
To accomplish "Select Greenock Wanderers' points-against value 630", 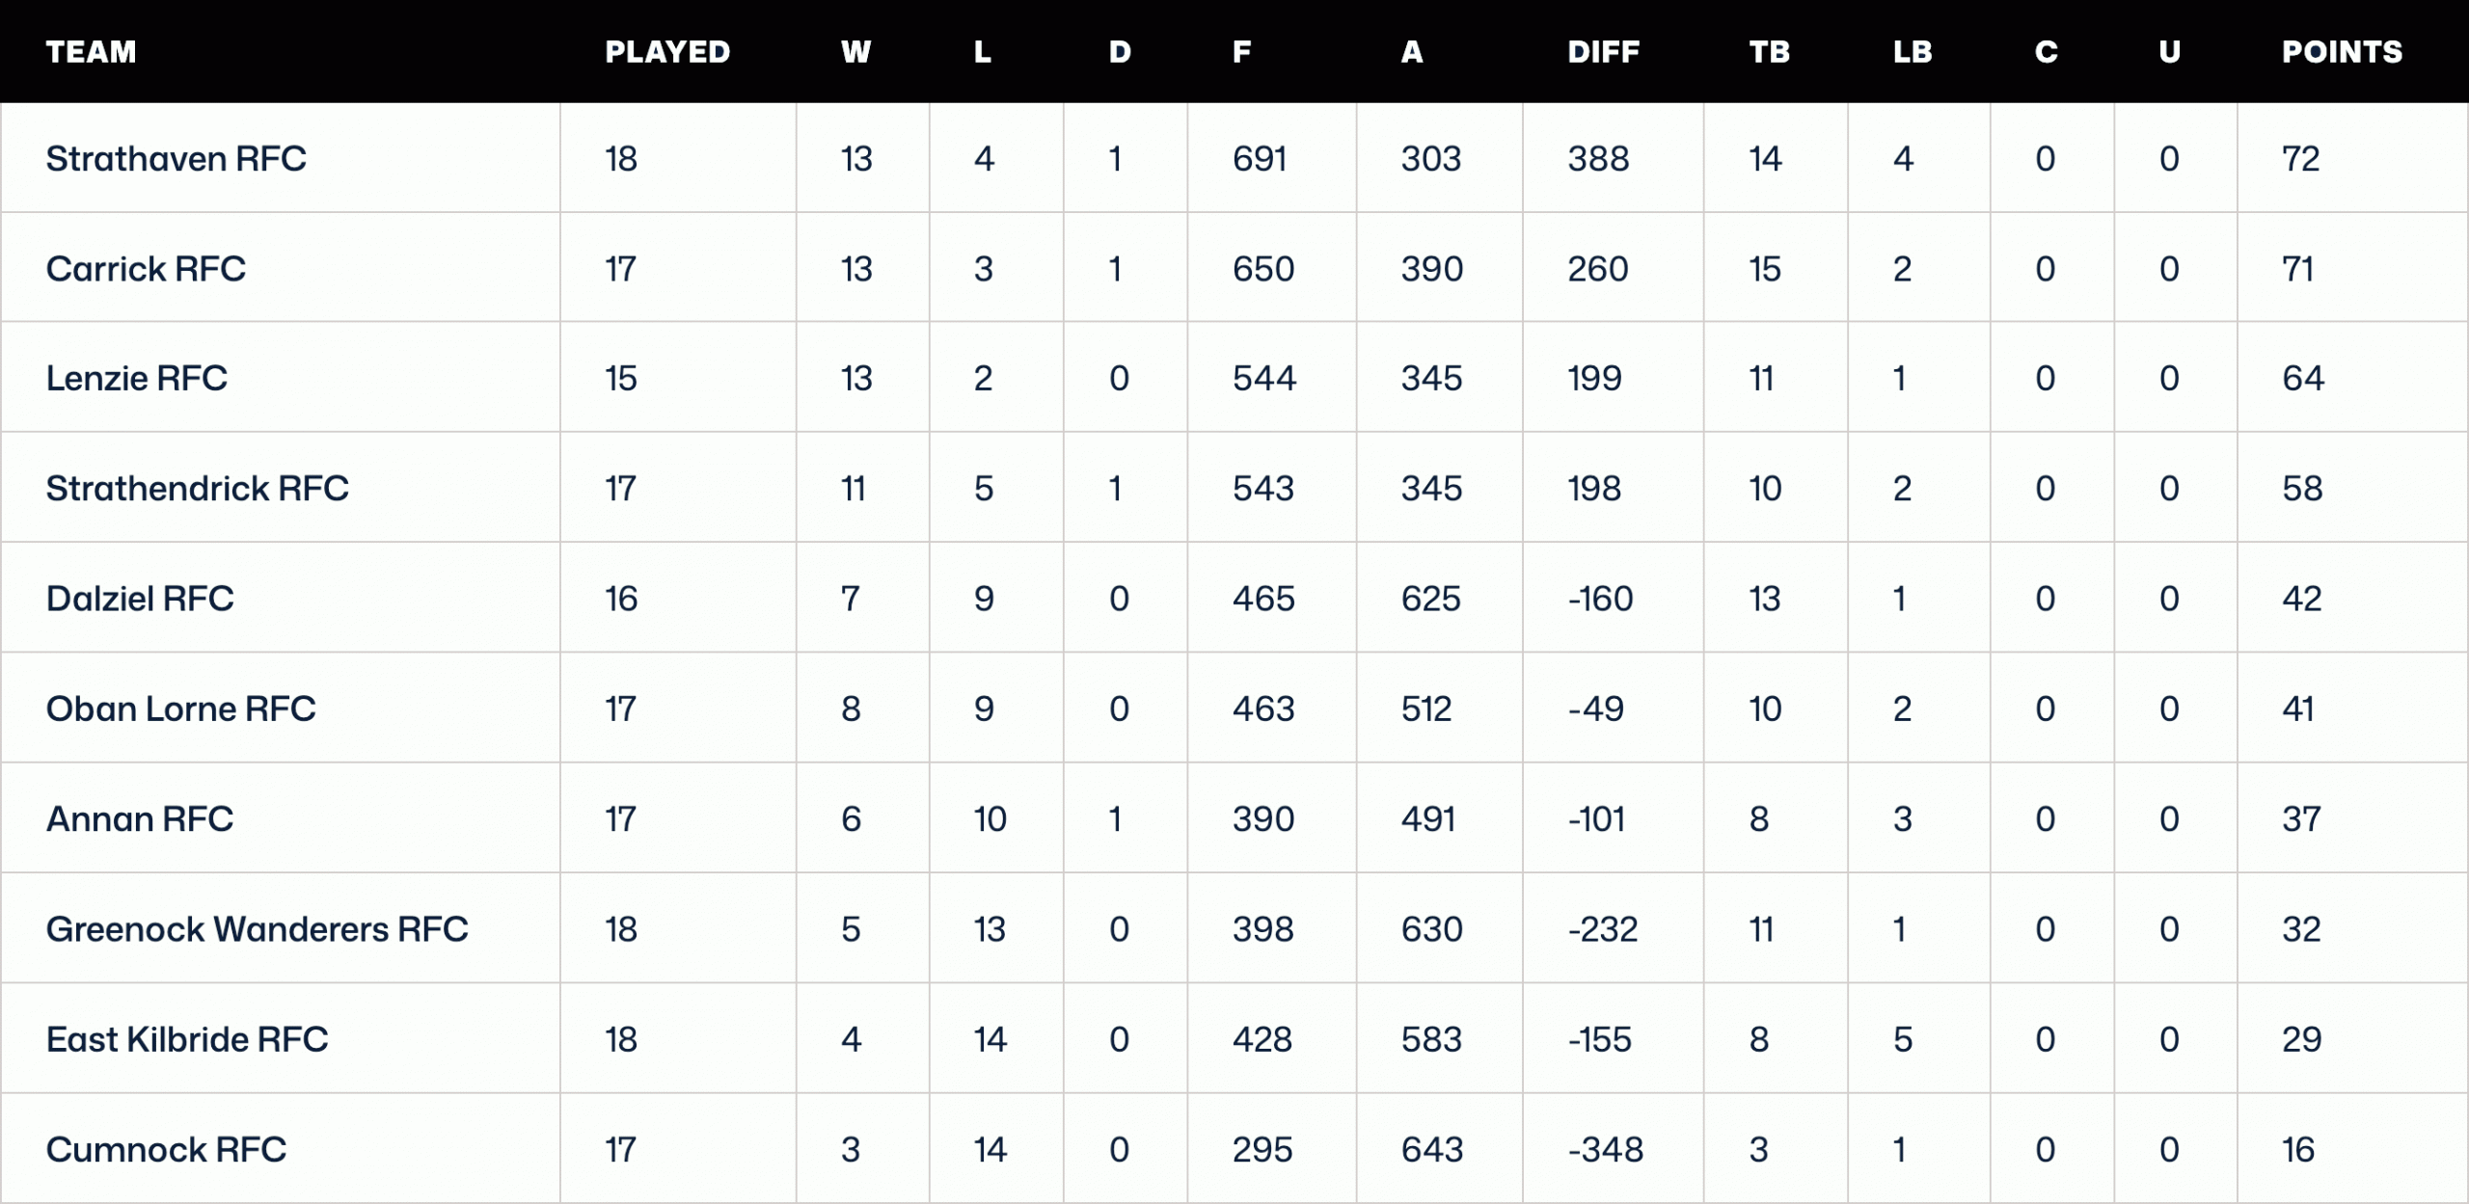I will pos(1432,929).
